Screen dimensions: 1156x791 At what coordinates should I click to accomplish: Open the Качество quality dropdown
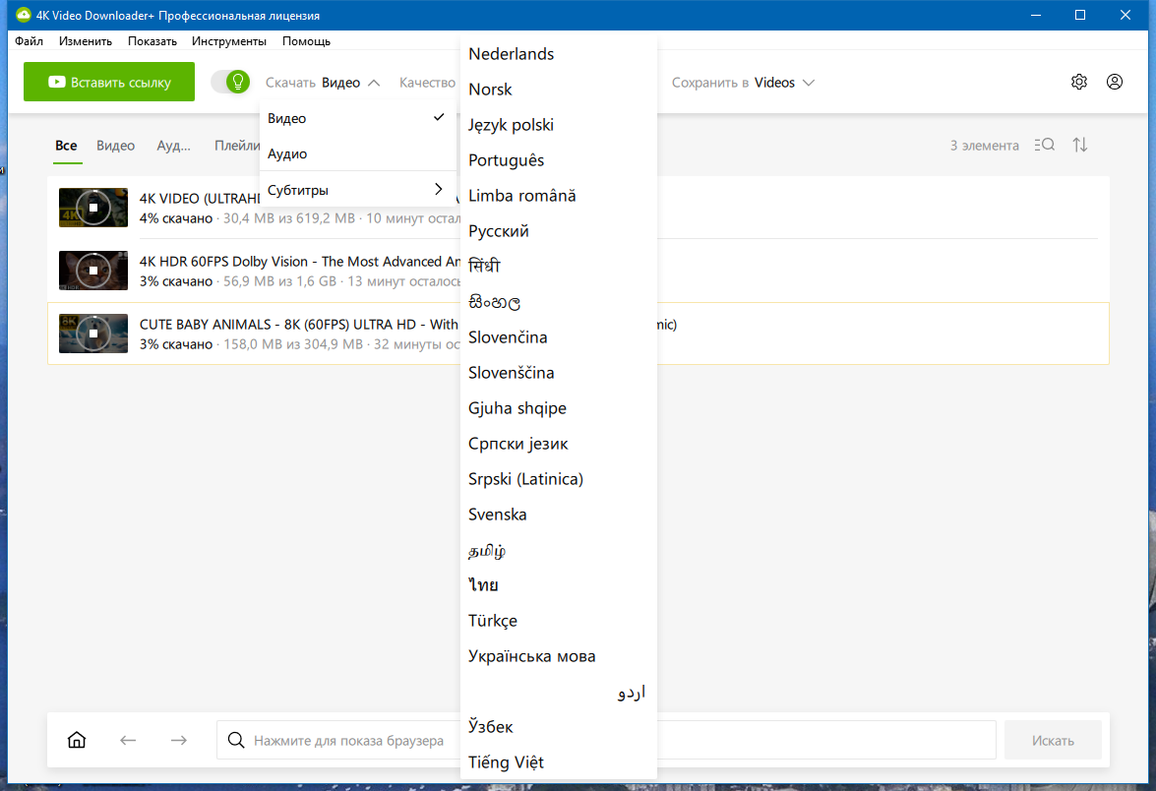tap(428, 83)
